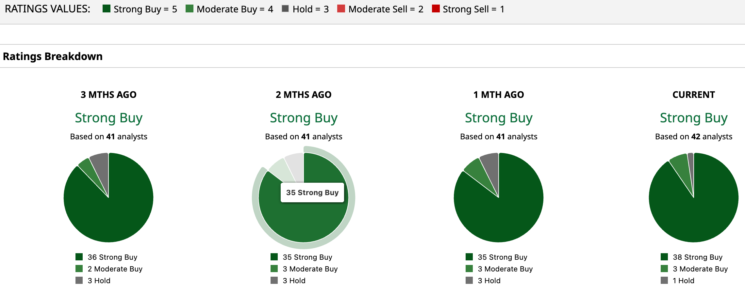Click the Strong Buy rating under CURRENT
745x293 pixels.
pos(693,118)
